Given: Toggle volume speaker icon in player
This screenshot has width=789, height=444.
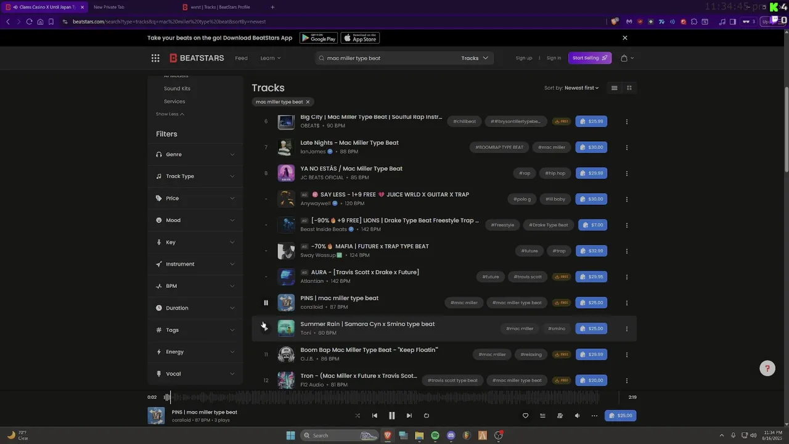Looking at the screenshot, I should coord(577,416).
